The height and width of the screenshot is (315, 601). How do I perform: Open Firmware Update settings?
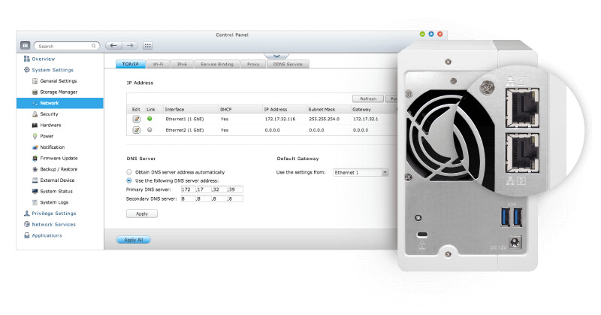coord(59,159)
